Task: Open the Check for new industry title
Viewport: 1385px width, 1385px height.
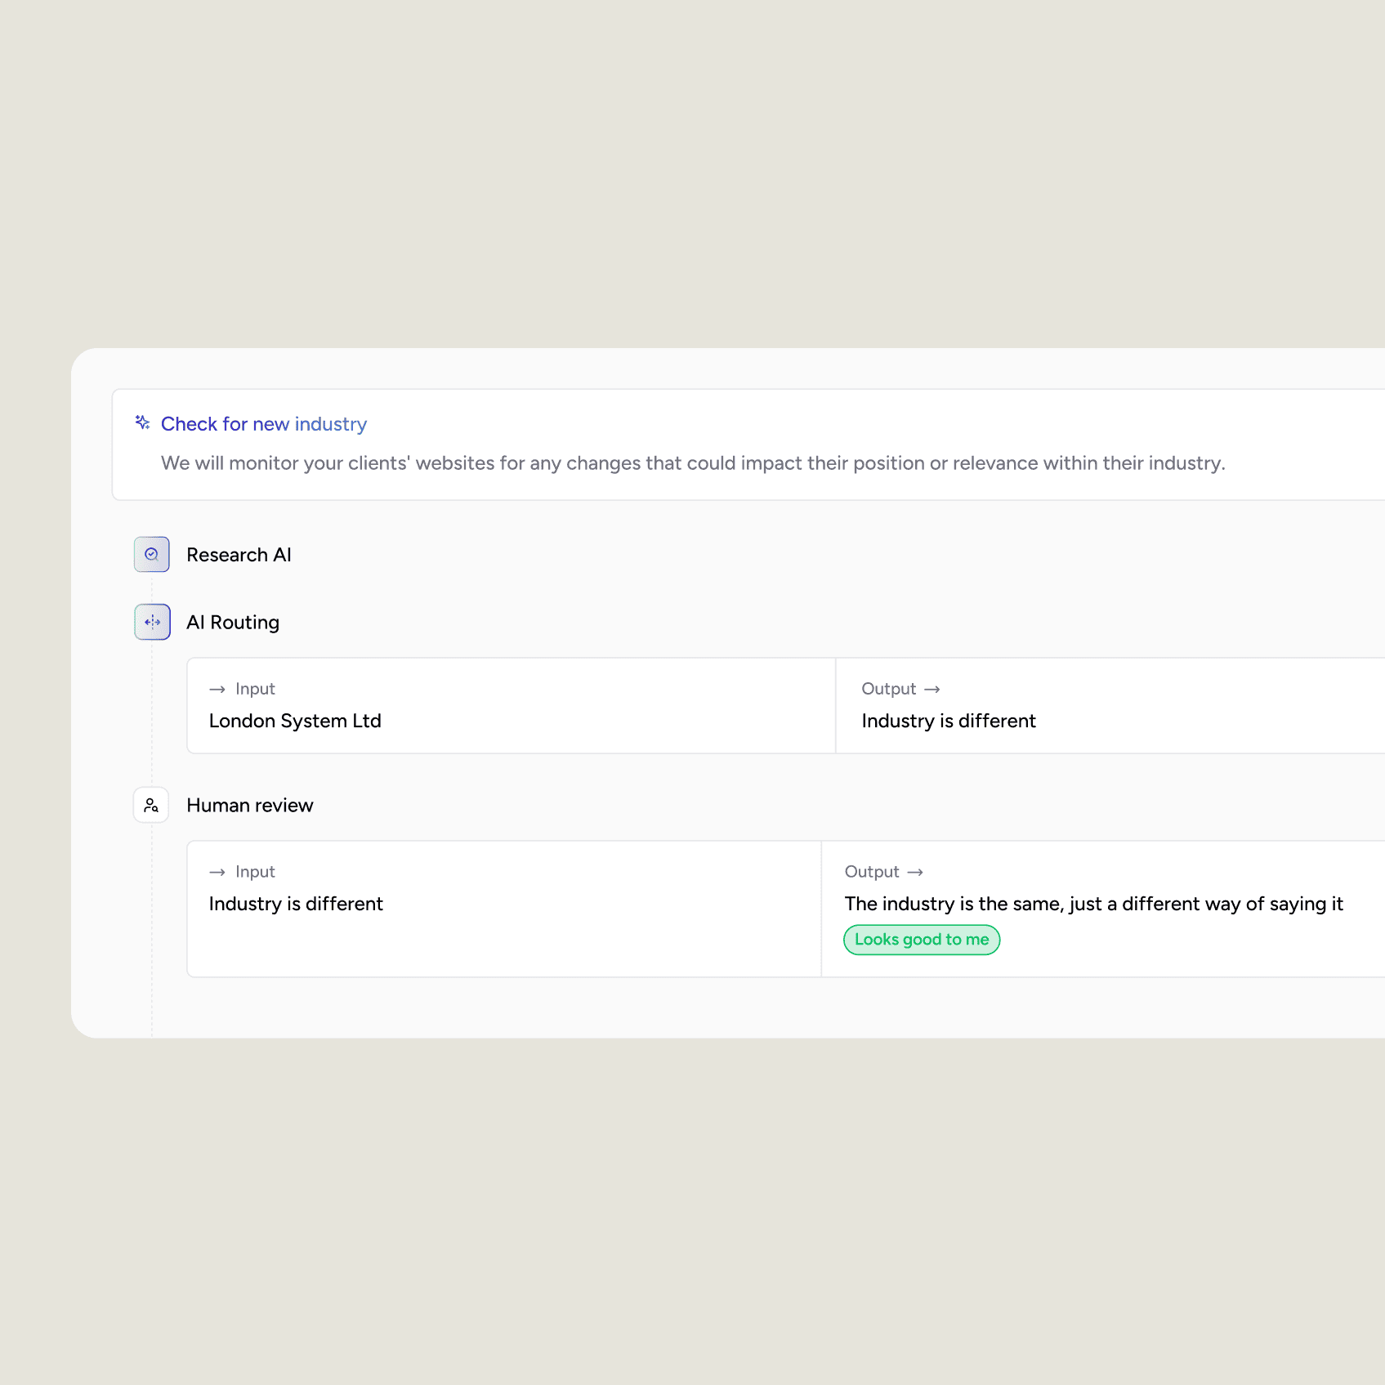Action: point(264,424)
